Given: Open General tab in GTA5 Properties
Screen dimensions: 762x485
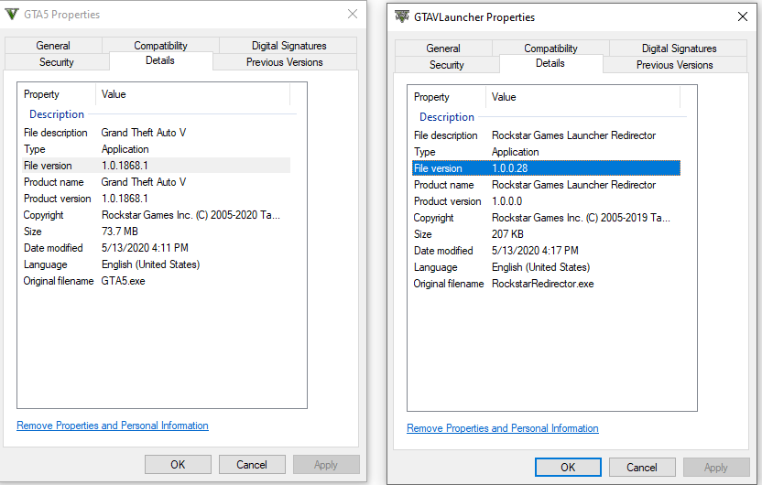Looking at the screenshot, I should (x=53, y=46).
